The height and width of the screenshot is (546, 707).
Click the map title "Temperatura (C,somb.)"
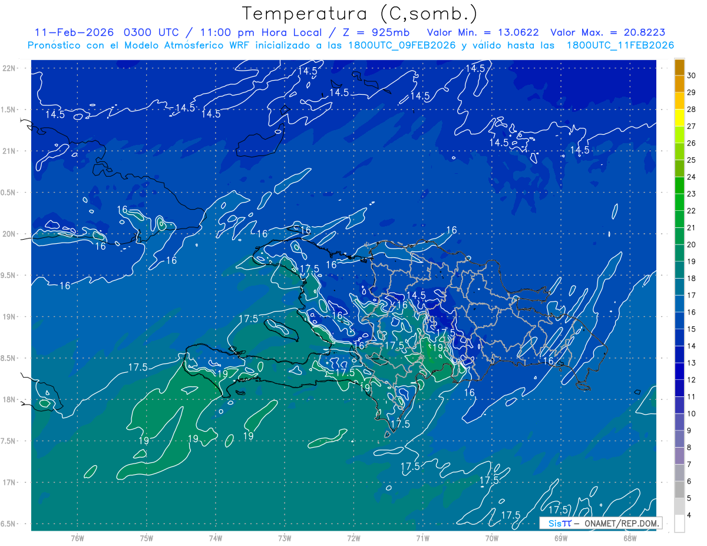click(360, 13)
